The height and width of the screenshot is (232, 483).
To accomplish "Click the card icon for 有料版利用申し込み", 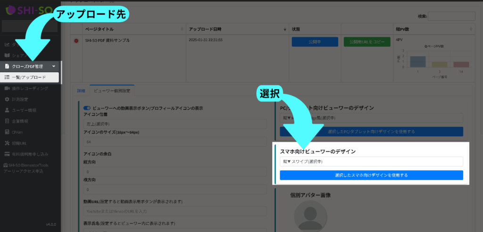I will click(x=7, y=154).
